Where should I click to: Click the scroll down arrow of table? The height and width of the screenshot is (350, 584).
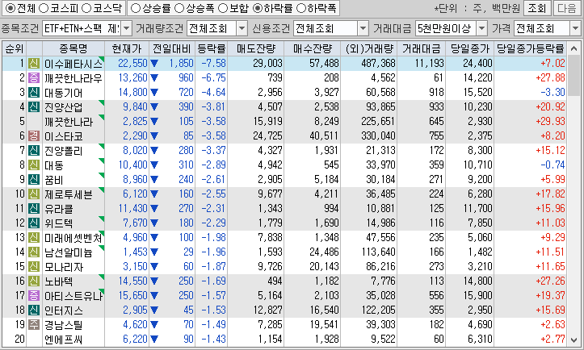[574, 340]
